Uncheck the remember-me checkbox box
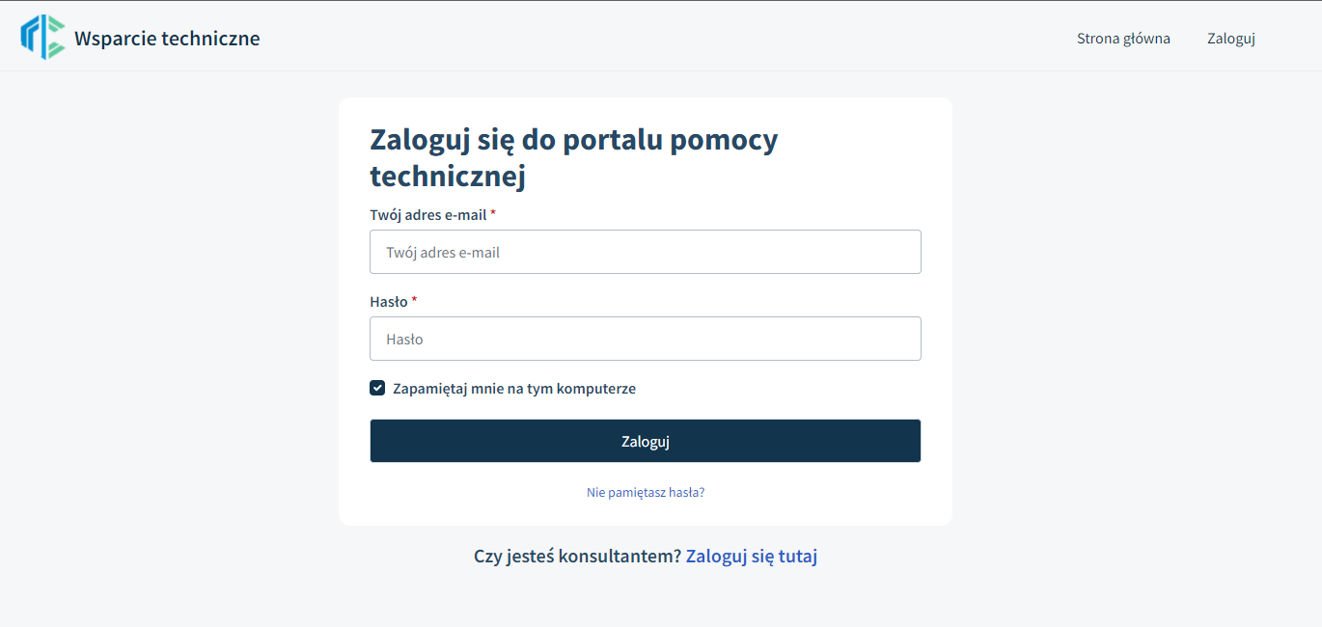 (377, 388)
